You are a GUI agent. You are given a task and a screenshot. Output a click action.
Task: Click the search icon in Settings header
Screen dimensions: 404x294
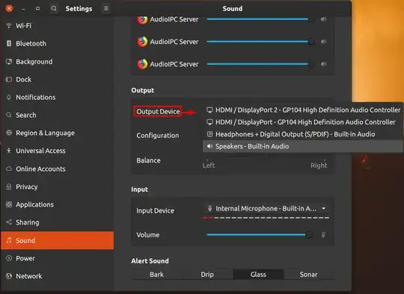click(54, 8)
